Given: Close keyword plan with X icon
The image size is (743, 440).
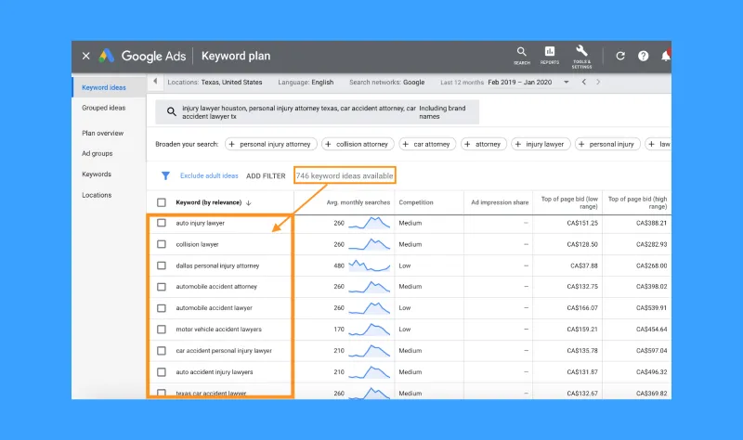Looking at the screenshot, I should coord(86,56).
